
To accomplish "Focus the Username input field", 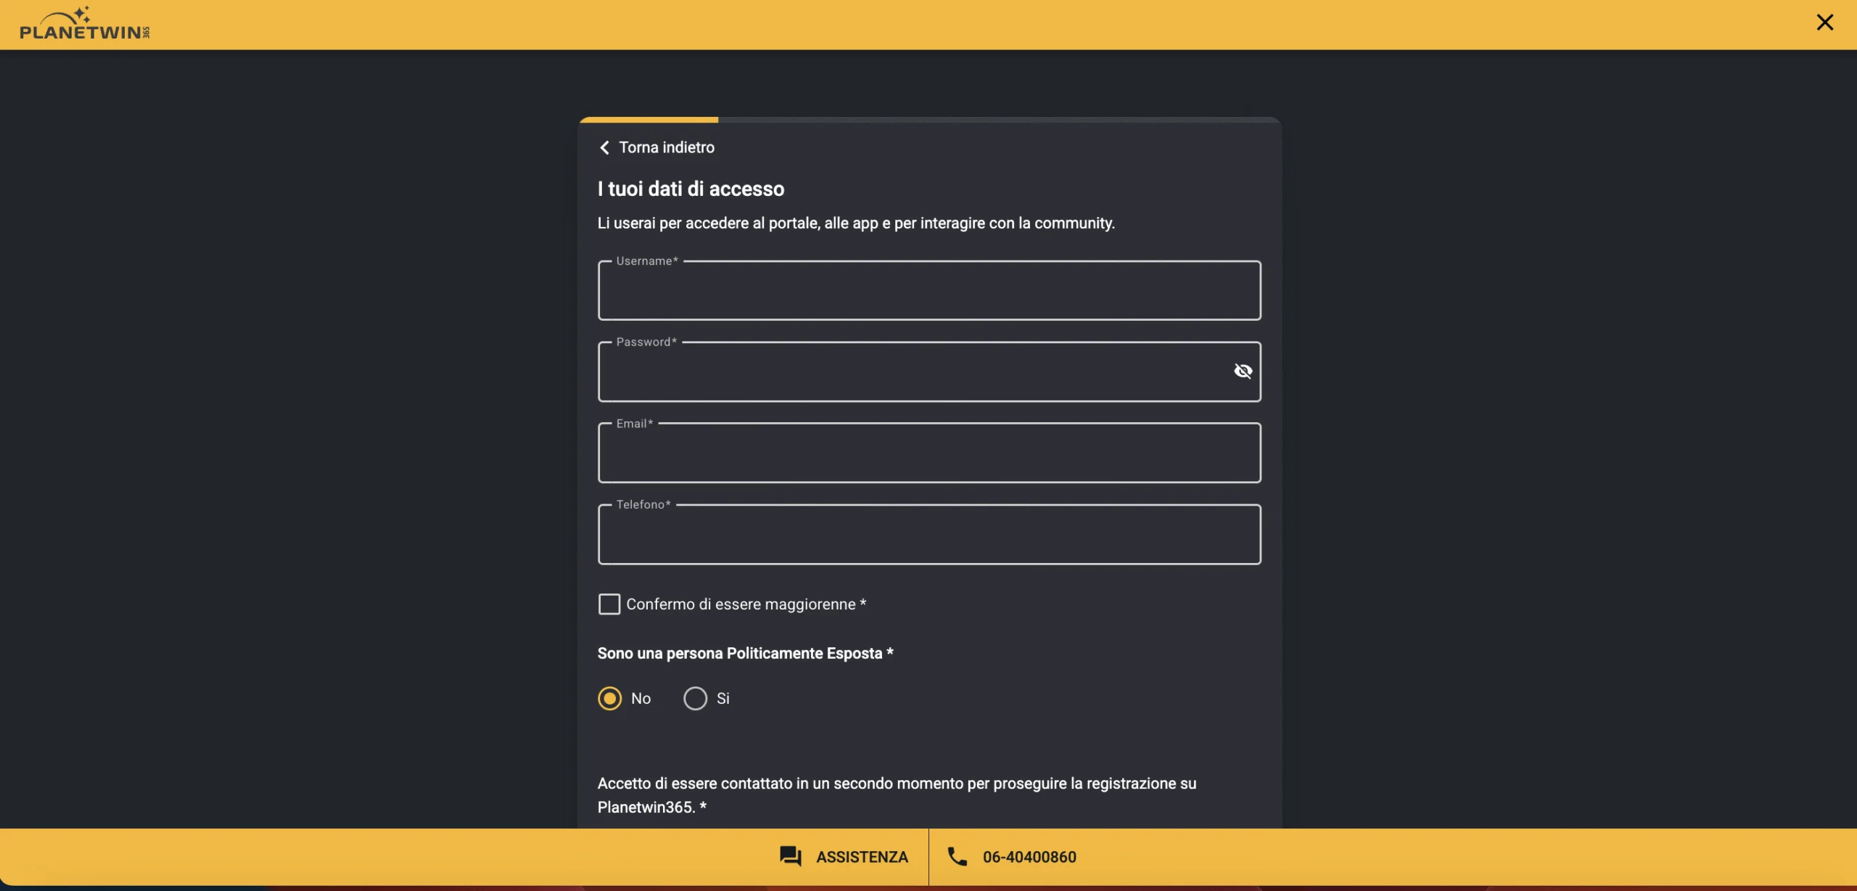I will pos(928,291).
